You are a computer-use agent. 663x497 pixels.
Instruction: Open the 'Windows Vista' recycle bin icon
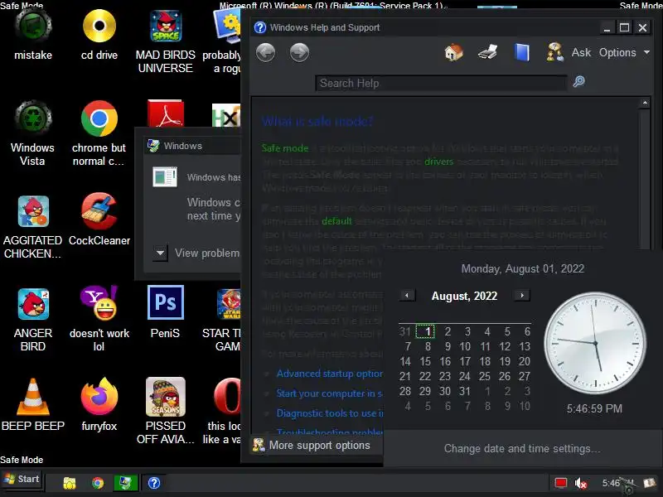[x=33, y=134]
